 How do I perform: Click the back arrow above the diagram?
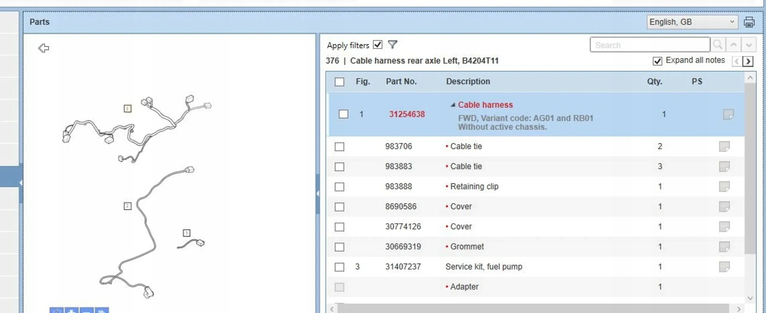[x=44, y=48]
